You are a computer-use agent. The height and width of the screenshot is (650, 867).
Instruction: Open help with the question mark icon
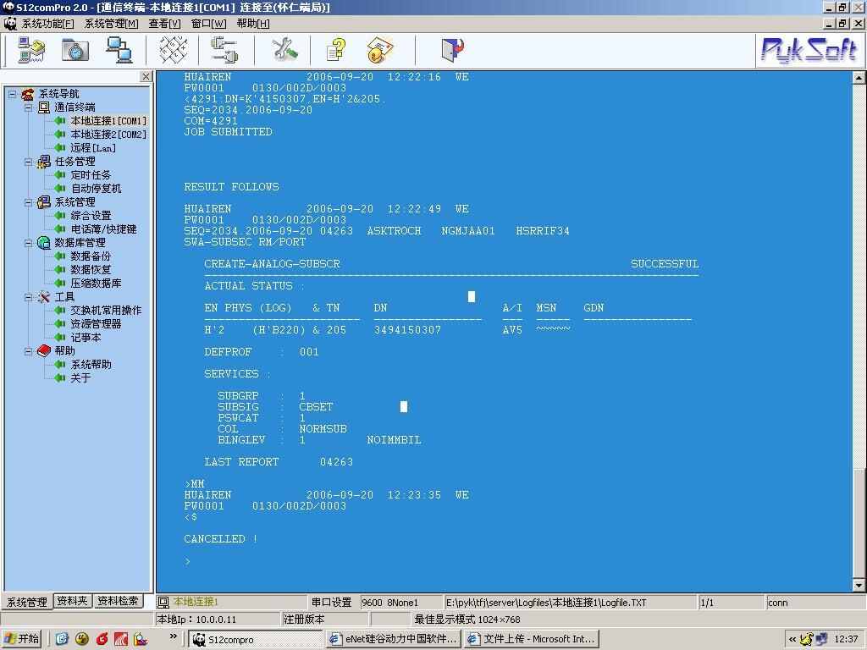pos(336,51)
